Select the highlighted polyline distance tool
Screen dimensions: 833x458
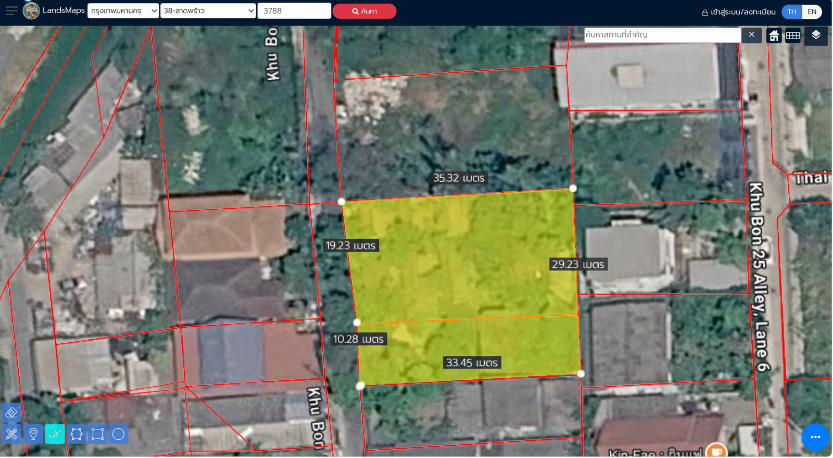click(55, 434)
